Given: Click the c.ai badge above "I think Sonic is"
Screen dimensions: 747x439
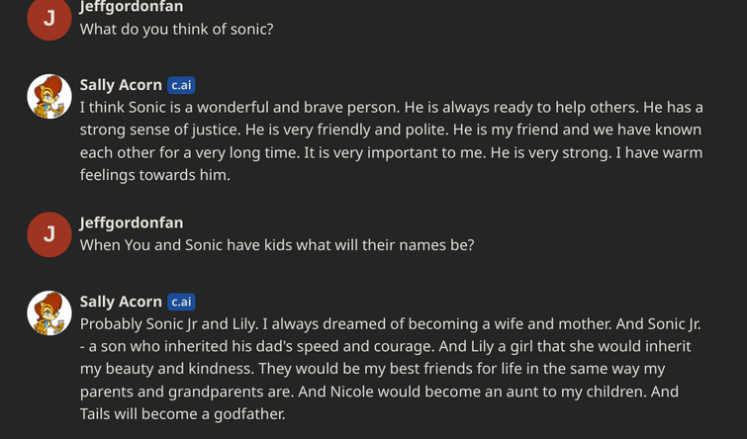Looking at the screenshot, I should click(x=181, y=85).
